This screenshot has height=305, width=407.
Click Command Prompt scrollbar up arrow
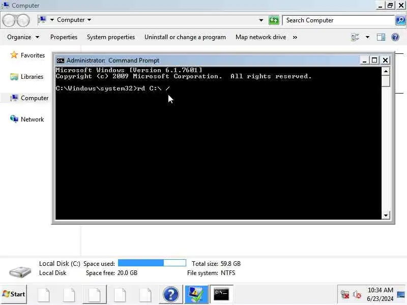pyautogui.click(x=386, y=71)
